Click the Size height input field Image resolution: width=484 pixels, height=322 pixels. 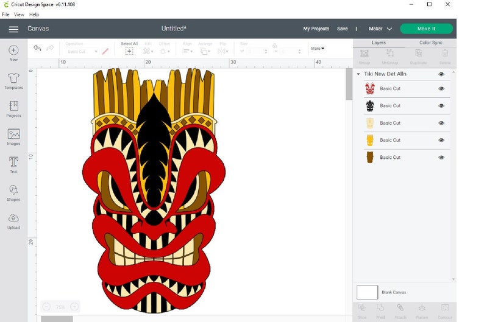click(291, 52)
